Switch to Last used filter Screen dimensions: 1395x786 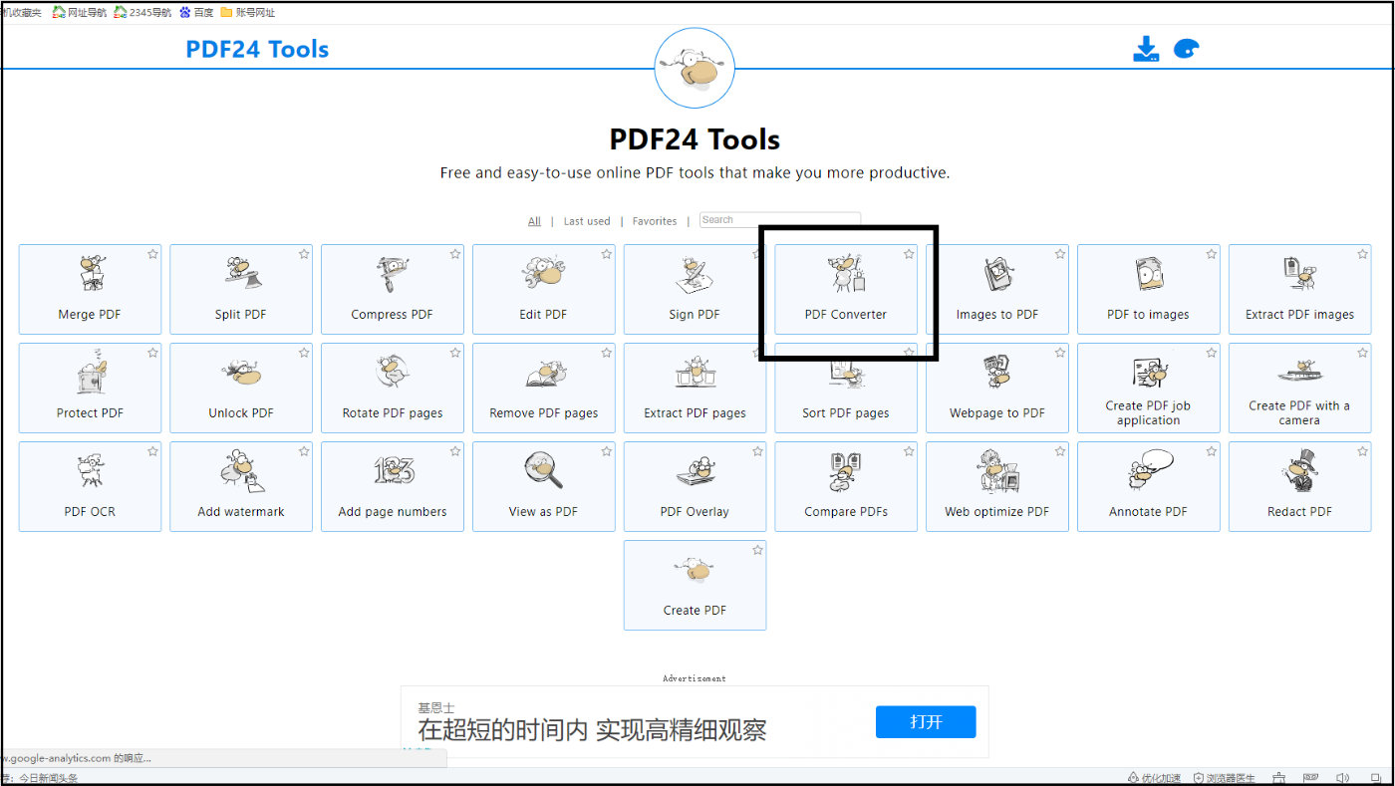coord(587,221)
